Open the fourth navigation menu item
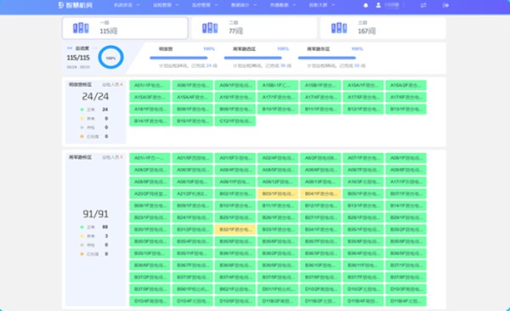 [244, 5]
